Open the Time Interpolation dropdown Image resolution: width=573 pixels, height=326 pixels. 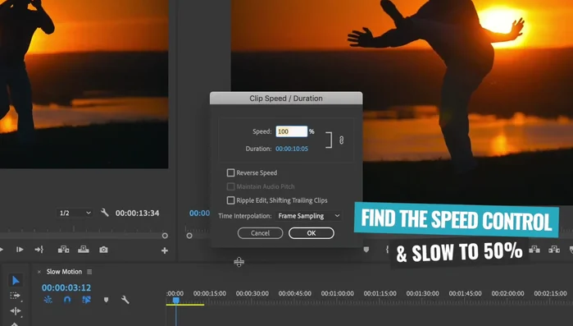(x=309, y=216)
